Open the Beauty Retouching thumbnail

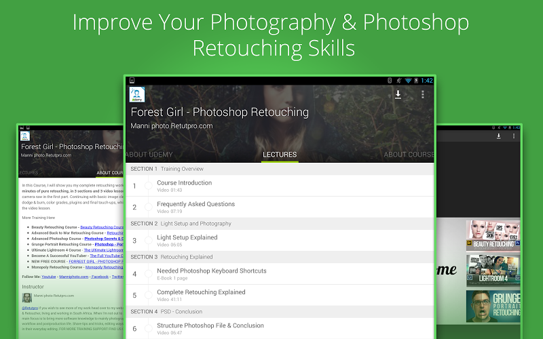493,235
